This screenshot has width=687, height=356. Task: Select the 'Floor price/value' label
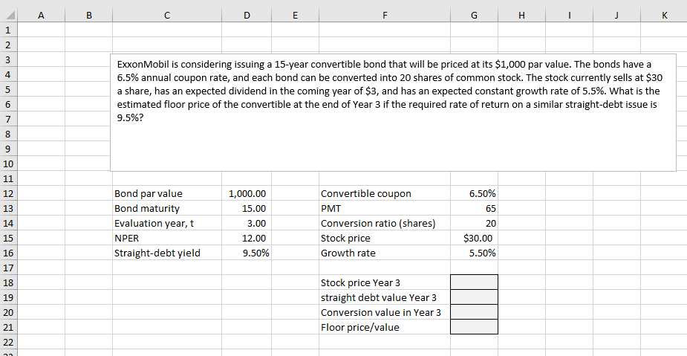385,328
